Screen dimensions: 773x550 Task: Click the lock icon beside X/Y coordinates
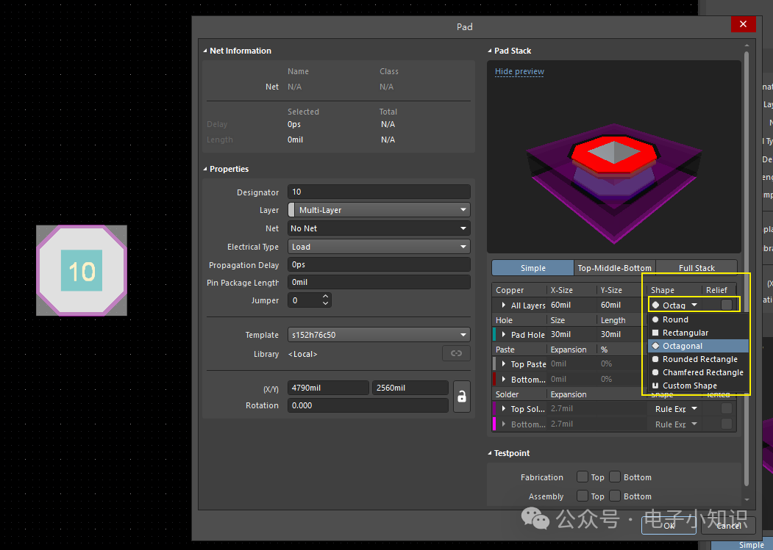click(461, 397)
